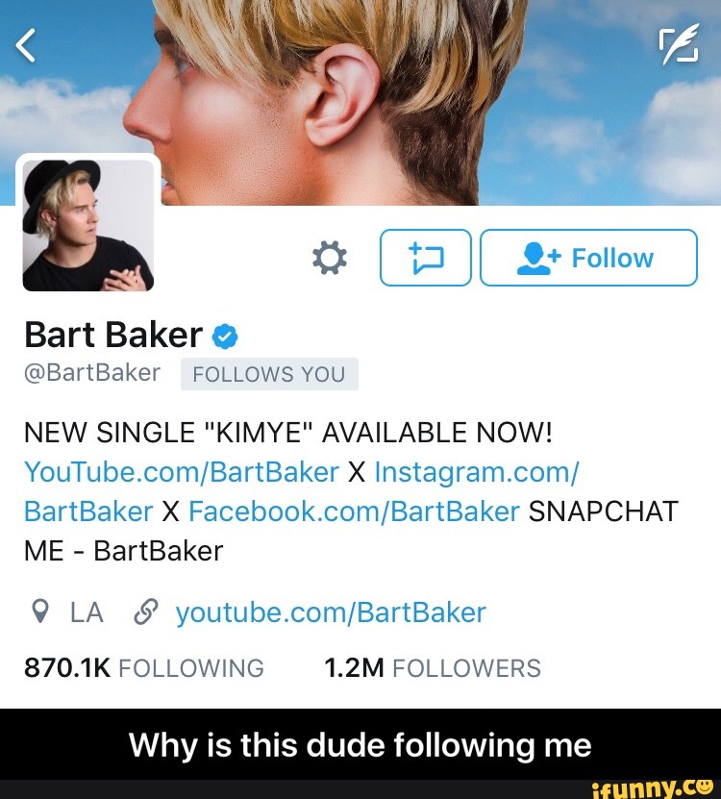
Task: Tap the @BartBaker handle
Action: click(x=92, y=373)
